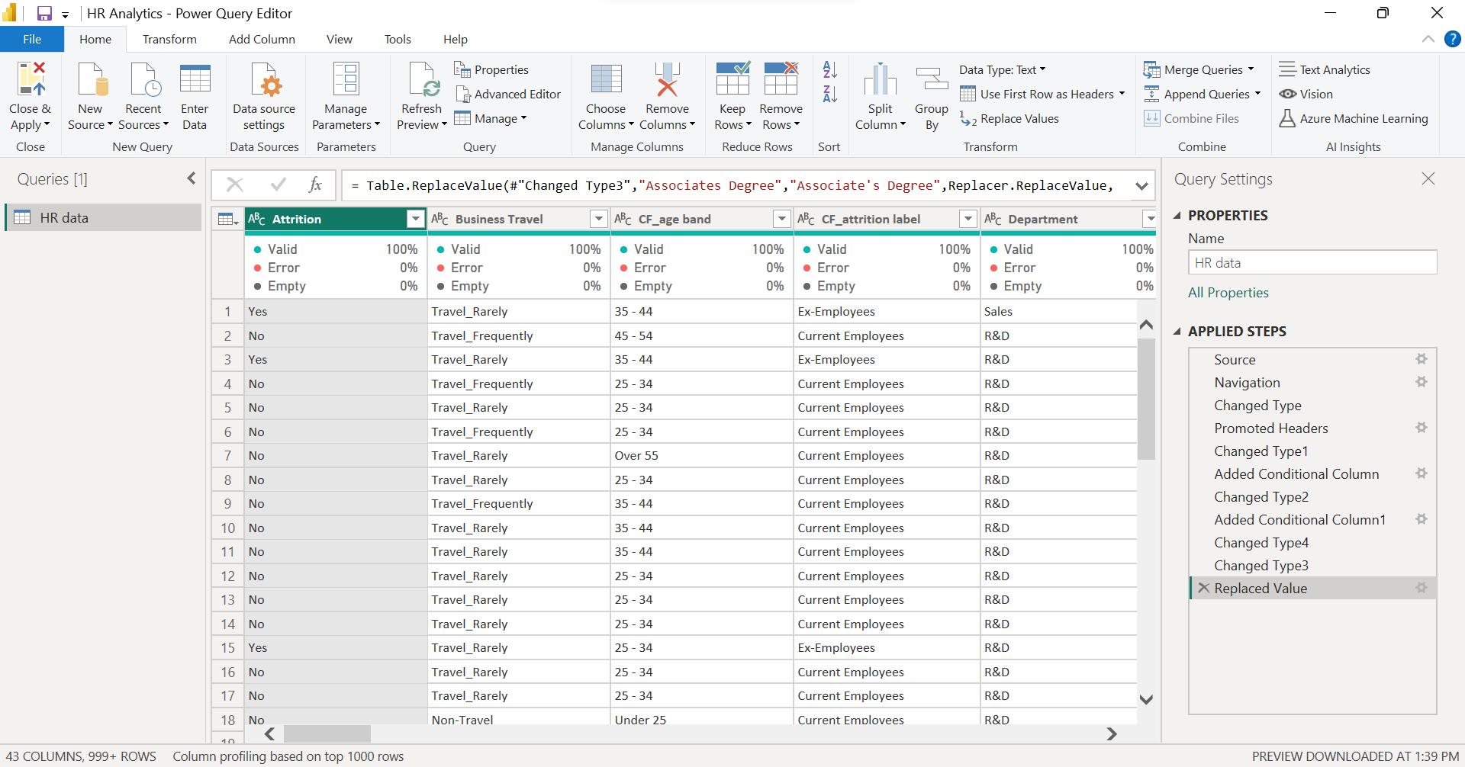The width and height of the screenshot is (1465, 767).
Task: Collapse the Queries pane with its chevron
Action: (191, 178)
